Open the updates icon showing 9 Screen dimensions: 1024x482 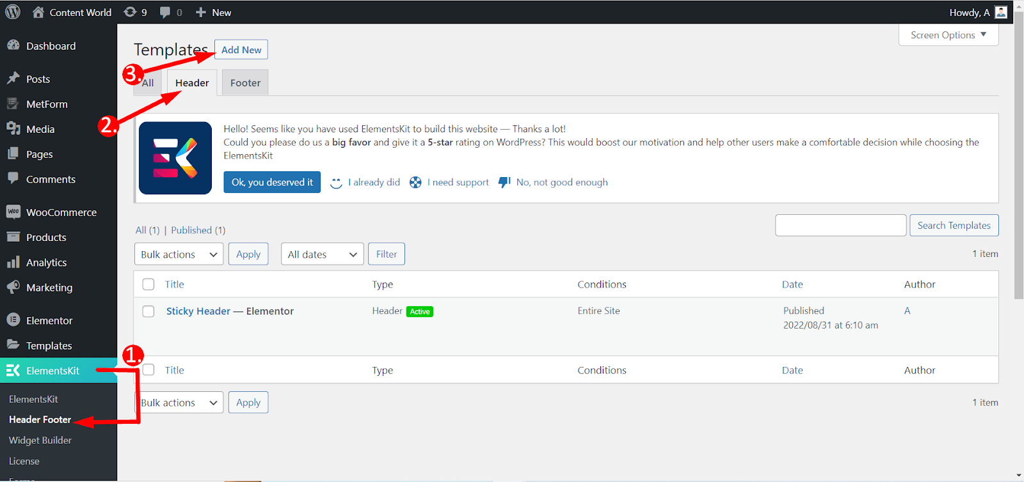130,12
